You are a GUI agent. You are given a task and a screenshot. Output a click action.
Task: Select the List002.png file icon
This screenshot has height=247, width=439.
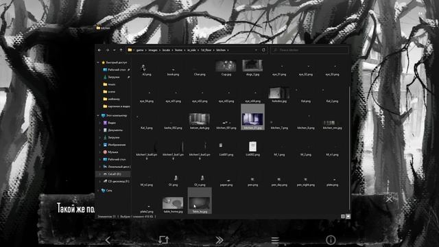[x=252, y=146]
